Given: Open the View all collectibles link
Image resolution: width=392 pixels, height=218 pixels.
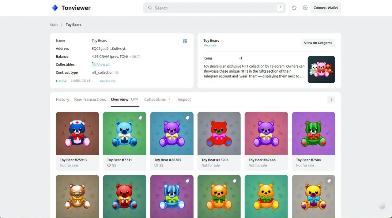Looking at the screenshot, I should [x=103, y=65].
